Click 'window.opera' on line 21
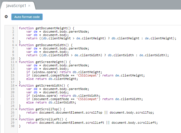This screenshot has width=181, height=133. [45, 96]
